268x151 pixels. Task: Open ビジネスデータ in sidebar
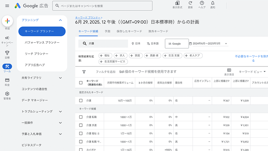(31, 145)
